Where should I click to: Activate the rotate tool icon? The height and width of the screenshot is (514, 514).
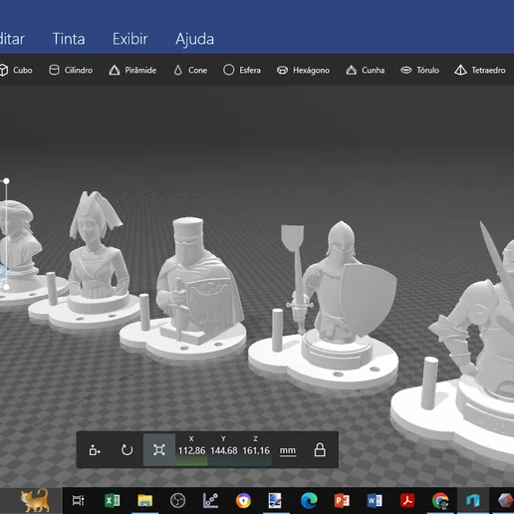click(127, 450)
